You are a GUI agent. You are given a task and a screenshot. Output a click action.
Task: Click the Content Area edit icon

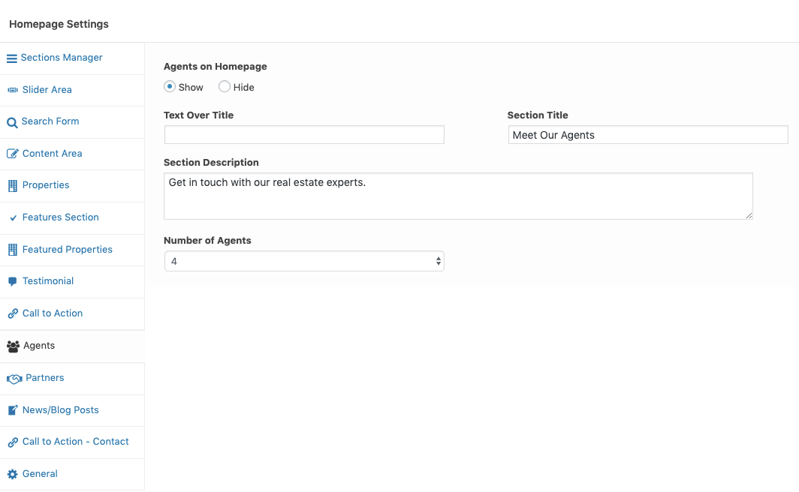13,154
